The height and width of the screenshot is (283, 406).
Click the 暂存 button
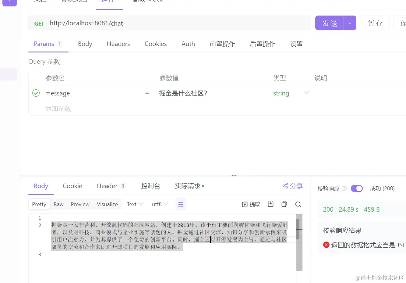[x=375, y=23]
